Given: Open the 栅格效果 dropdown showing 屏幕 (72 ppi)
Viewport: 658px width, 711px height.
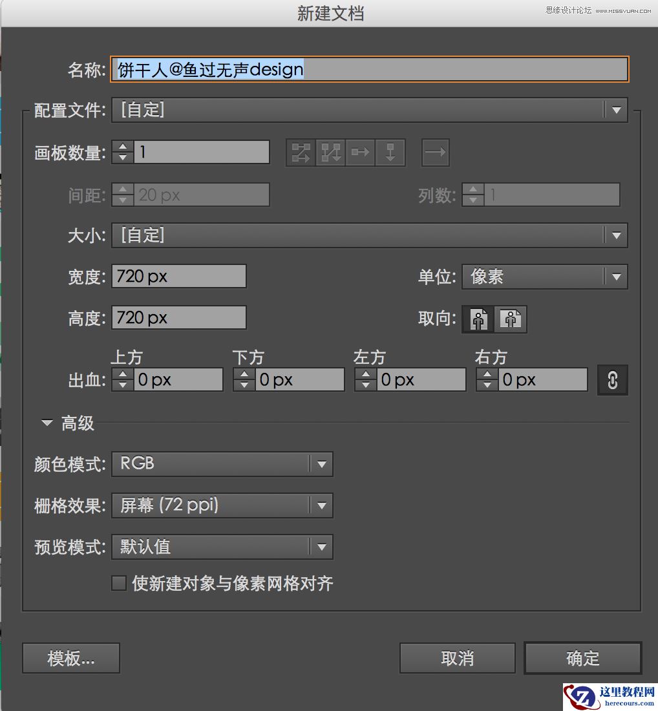Looking at the screenshot, I should click(322, 505).
